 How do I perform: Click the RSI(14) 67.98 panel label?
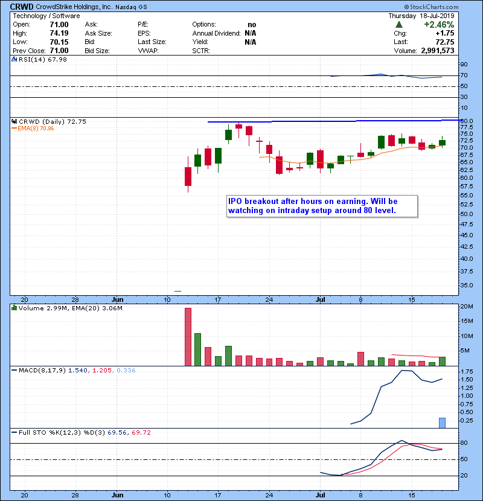pos(43,59)
